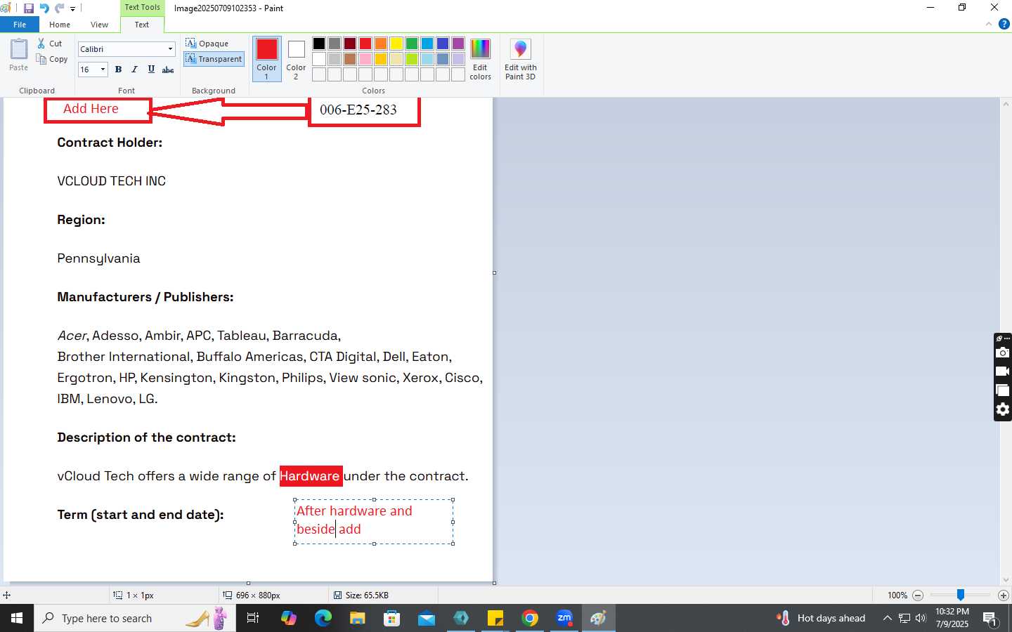
Task: Open the notification center icon
Action: coord(990,619)
